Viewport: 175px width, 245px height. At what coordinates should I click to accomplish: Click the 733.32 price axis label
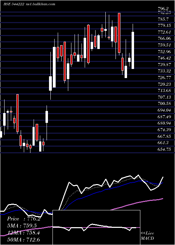[164, 71]
